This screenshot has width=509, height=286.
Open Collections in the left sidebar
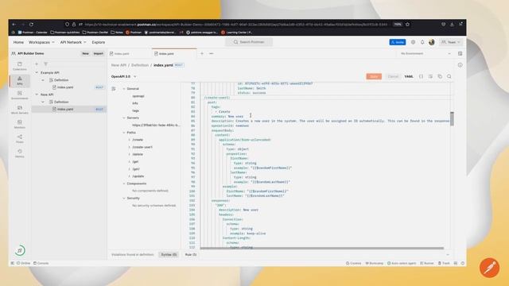click(x=19, y=66)
